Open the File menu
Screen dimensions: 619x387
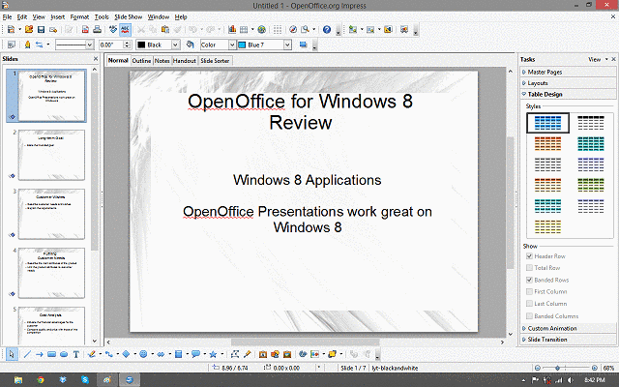[x=7, y=17]
